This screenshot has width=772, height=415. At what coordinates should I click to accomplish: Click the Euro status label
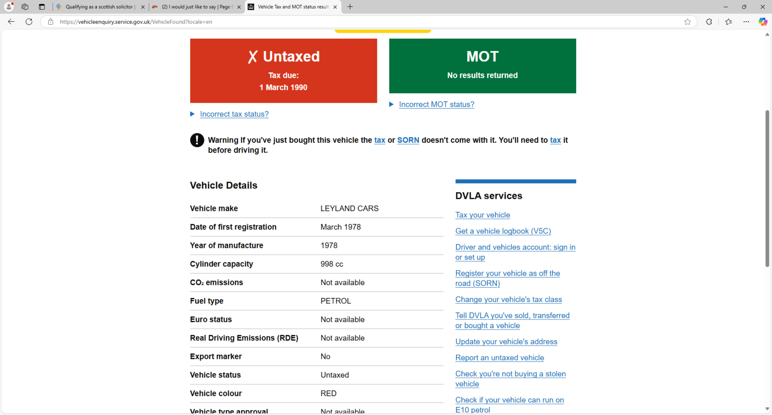(x=211, y=319)
